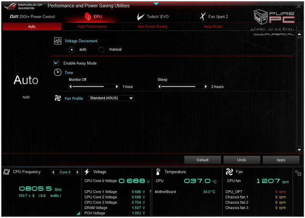Click the Fan Profile fan icon
Viewport: 305px width, 218px height.
58,98
